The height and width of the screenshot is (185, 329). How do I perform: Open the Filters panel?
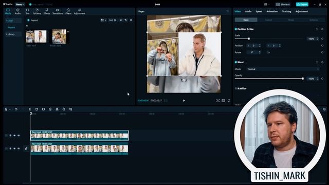tap(68, 11)
